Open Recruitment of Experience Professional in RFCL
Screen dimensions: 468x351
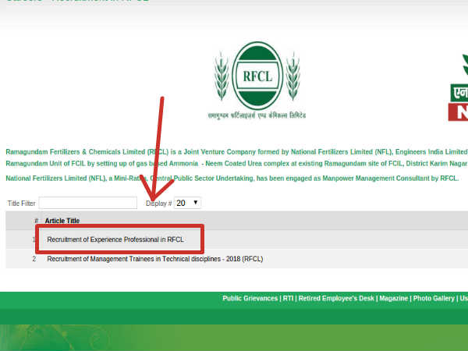point(115,239)
